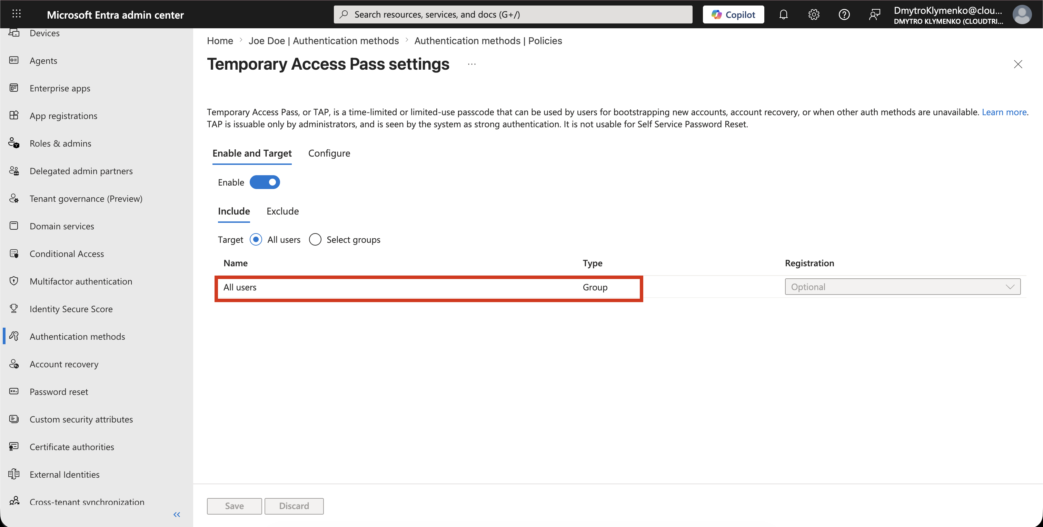The width and height of the screenshot is (1043, 527).
Task: Open the notifications bell
Action: click(784, 14)
